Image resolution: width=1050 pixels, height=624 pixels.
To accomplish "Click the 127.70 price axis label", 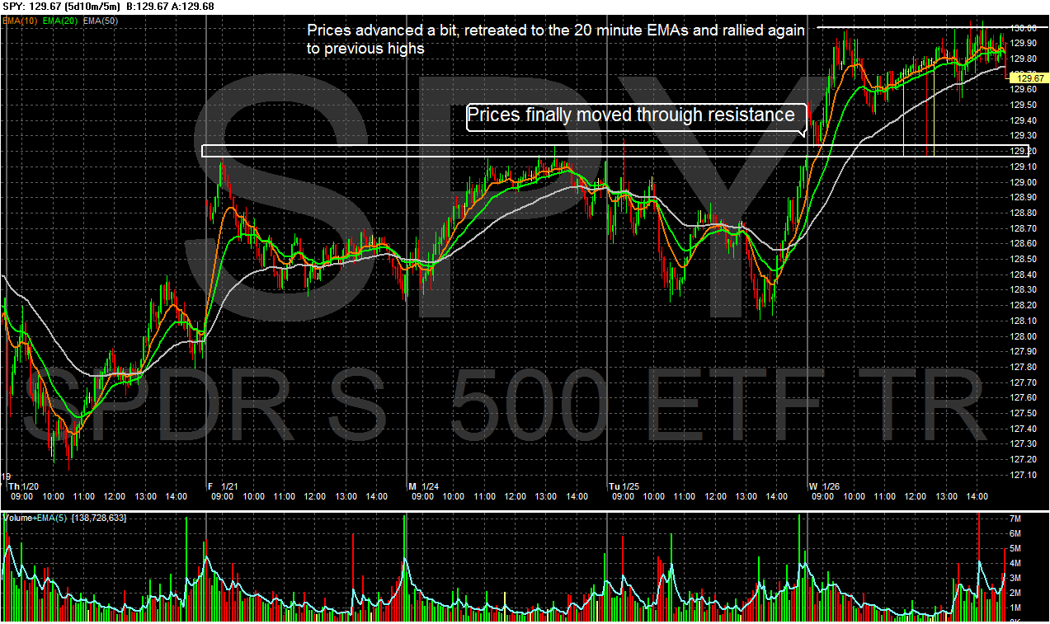I will pyautogui.click(x=1024, y=382).
